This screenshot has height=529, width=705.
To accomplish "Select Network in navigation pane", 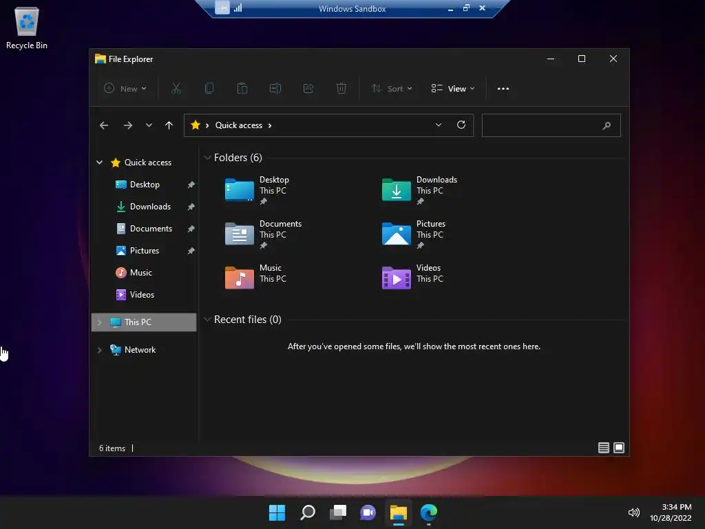I will [140, 350].
